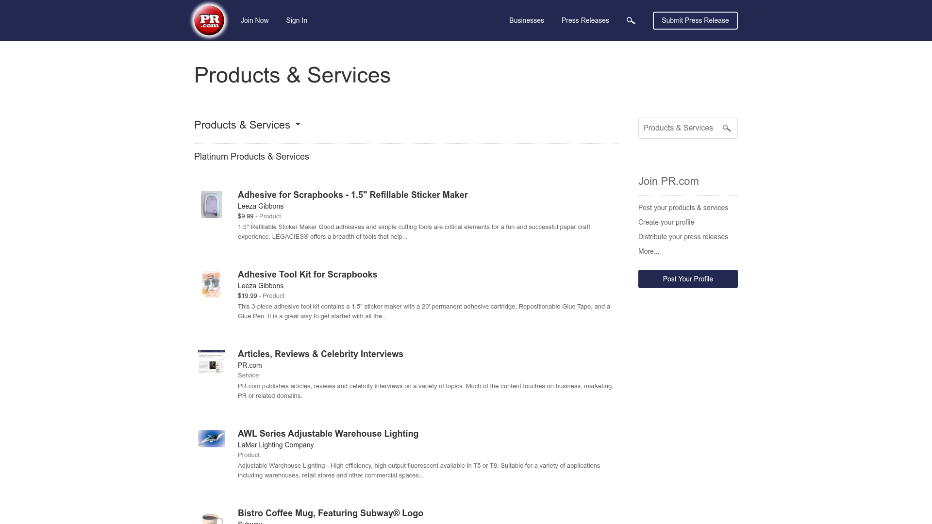932x524 pixels.
Task: Open AWL Series Adjustable Warehouse Lighting title
Action: 328,433
